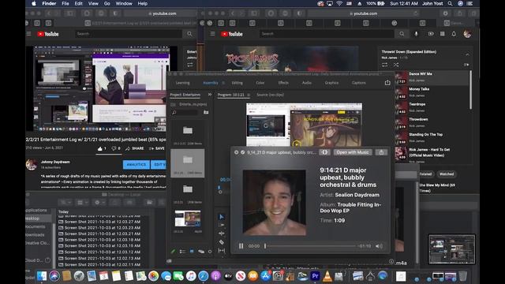Image resolution: width=505 pixels, height=284 pixels.
Task: Close the Quick Look preview panel
Action: (237, 152)
